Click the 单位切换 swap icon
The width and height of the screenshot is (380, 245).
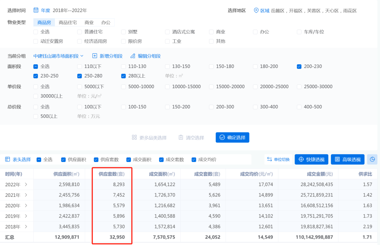[270, 159]
